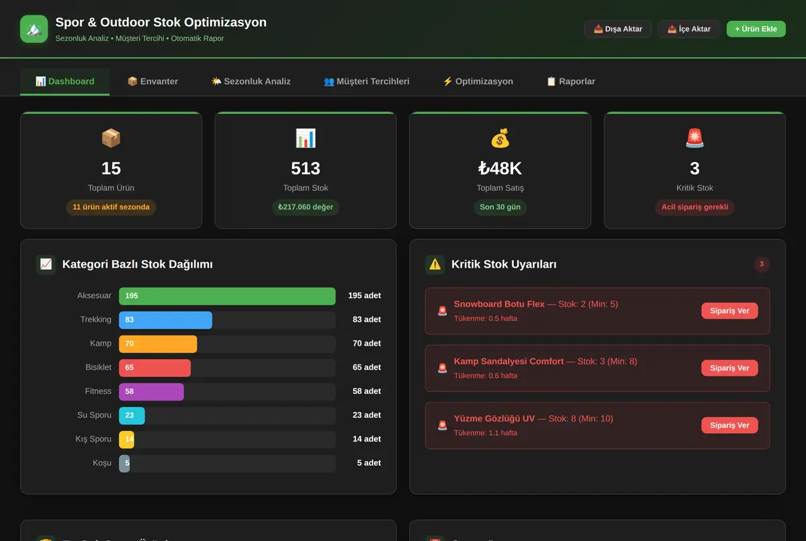Click the Yüzme Gözlüğü UV product name
This screenshot has width=806, height=541.
(494, 418)
